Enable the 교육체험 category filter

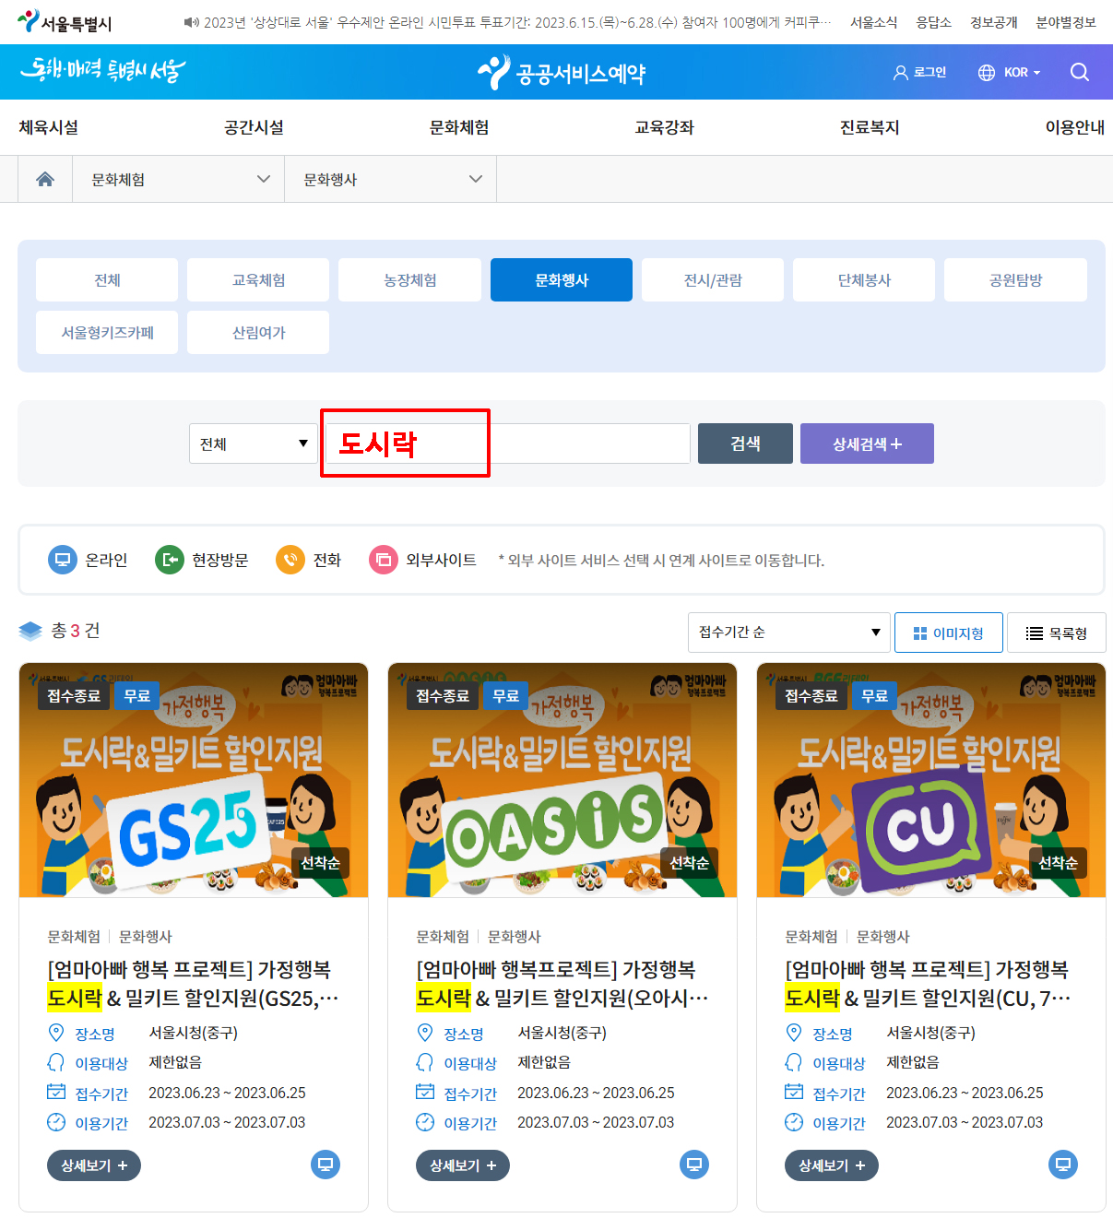pos(257,278)
